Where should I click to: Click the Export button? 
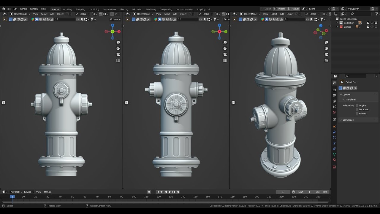pyautogui.click(x=267, y=9)
